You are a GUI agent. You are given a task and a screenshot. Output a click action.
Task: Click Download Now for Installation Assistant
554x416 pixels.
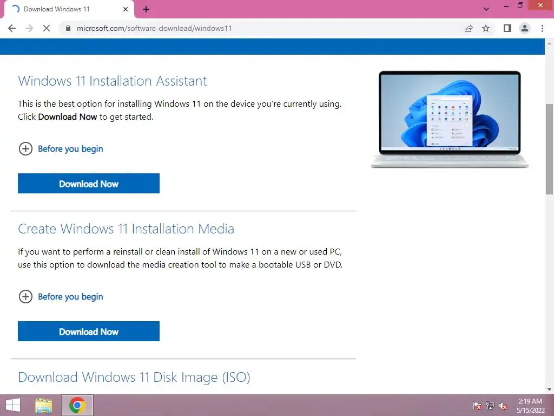coord(89,183)
